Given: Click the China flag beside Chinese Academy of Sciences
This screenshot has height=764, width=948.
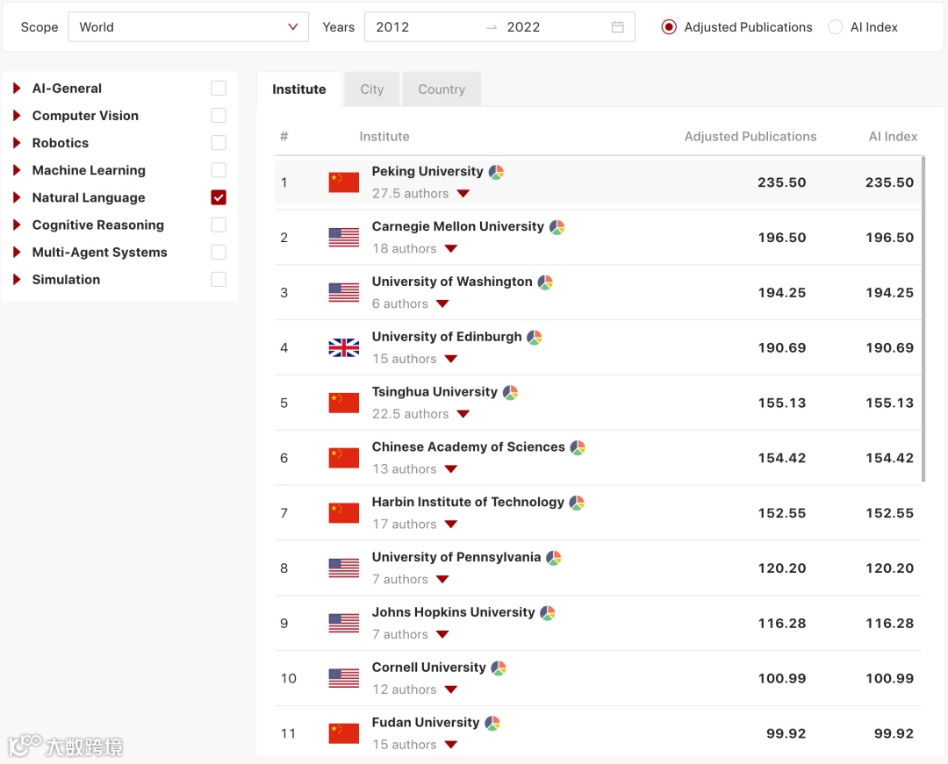Looking at the screenshot, I should coord(344,458).
